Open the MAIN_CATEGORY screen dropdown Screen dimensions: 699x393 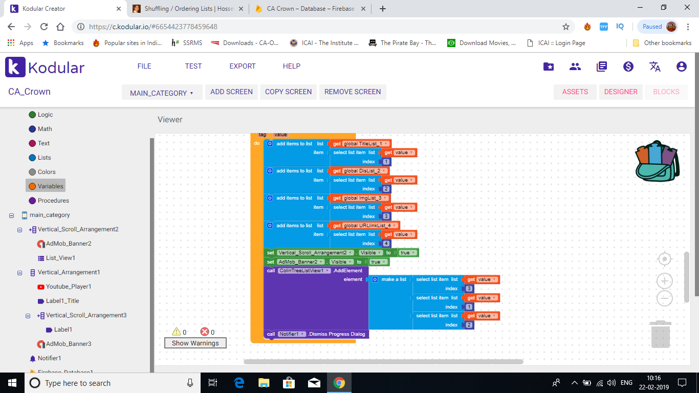[162, 93]
